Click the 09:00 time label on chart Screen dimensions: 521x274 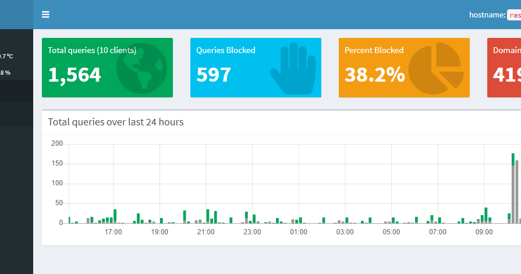coord(484,232)
